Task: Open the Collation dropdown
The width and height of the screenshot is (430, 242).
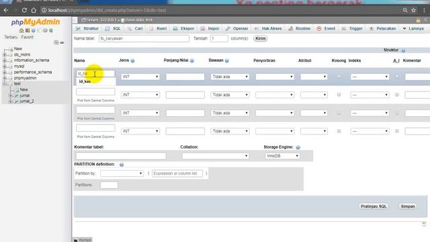Action: point(216,156)
